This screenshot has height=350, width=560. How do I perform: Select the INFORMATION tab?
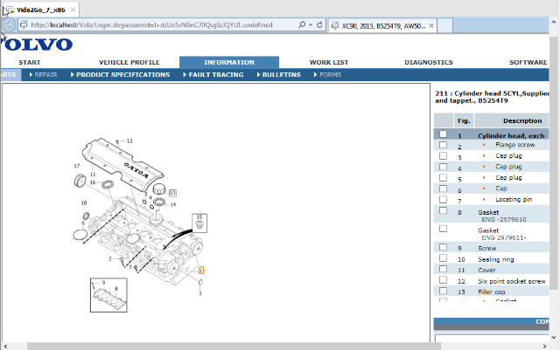point(229,62)
